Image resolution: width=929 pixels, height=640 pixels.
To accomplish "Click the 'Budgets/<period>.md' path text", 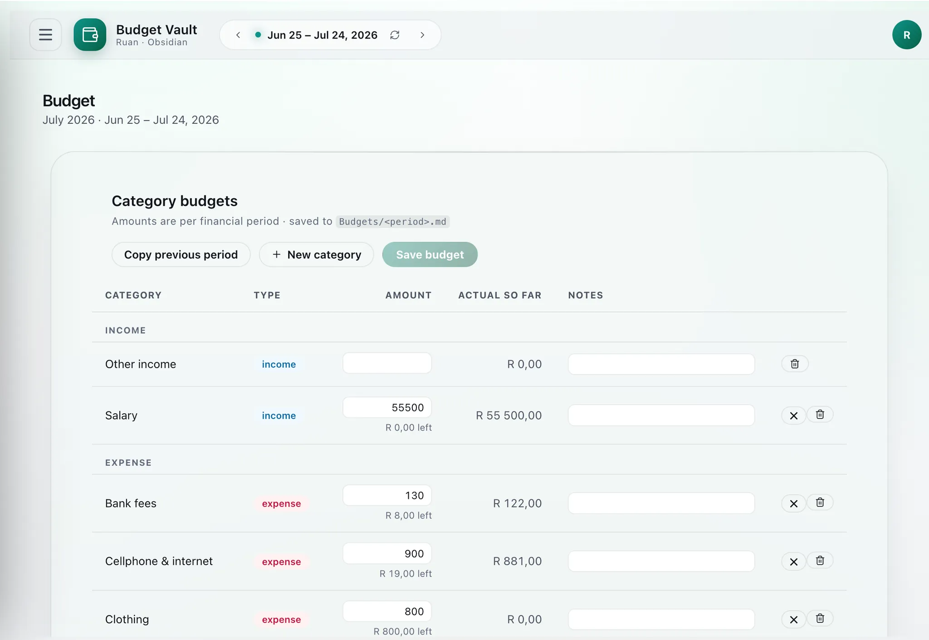I will pyautogui.click(x=392, y=222).
